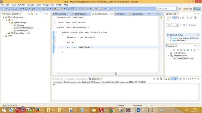
Task: Click the editor horizontal scrollbar
Action: coord(107,73)
